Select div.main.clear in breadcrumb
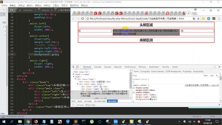Screen dimensions: 222x125 tap(100, 101)
